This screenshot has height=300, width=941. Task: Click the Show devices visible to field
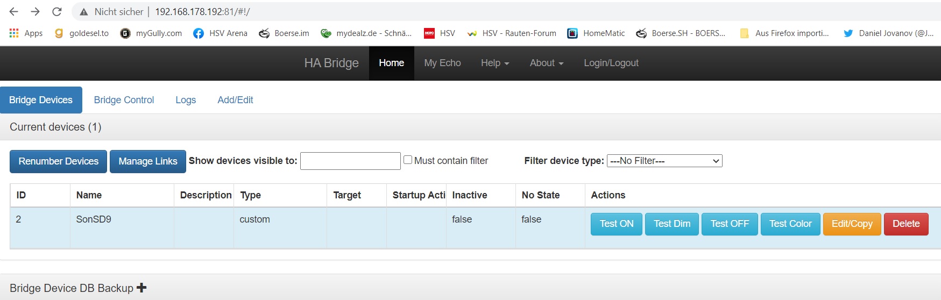point(350,161)
